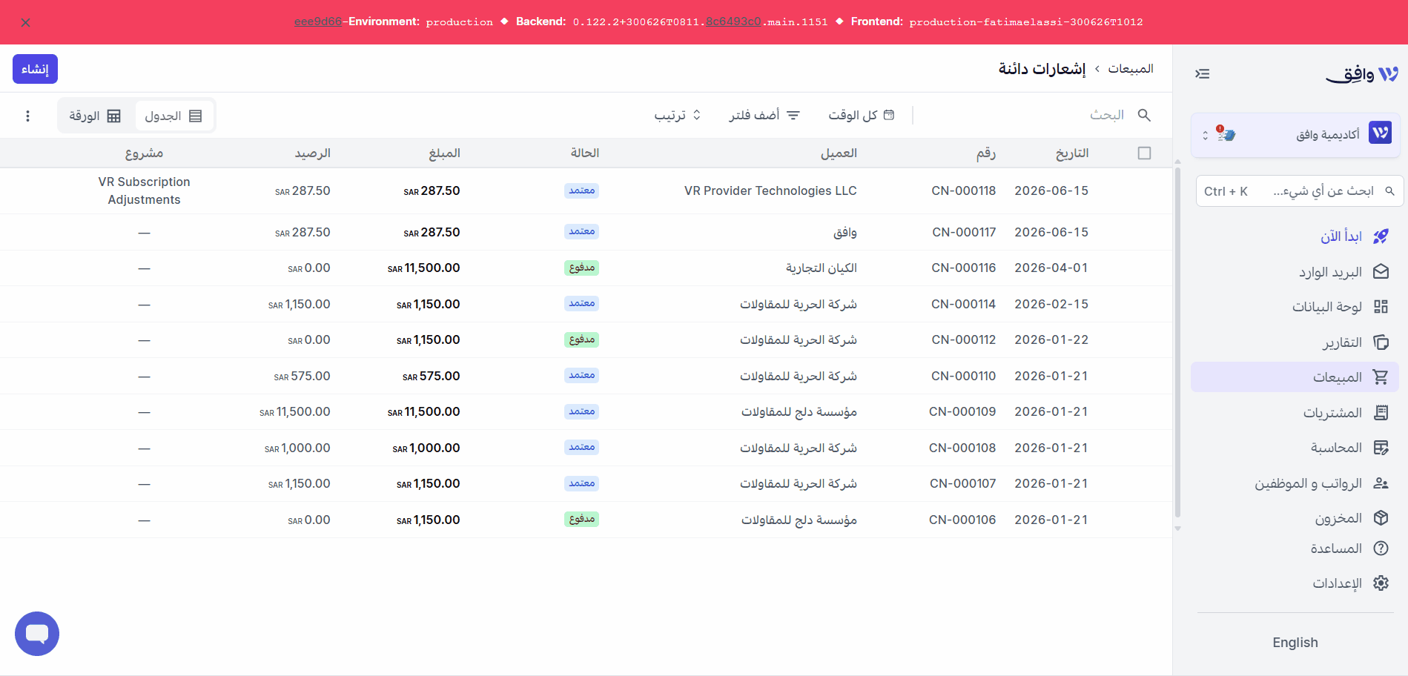
Task: Open credit note CN-000112
Action: pyautogui.click(x=963, y=339)
